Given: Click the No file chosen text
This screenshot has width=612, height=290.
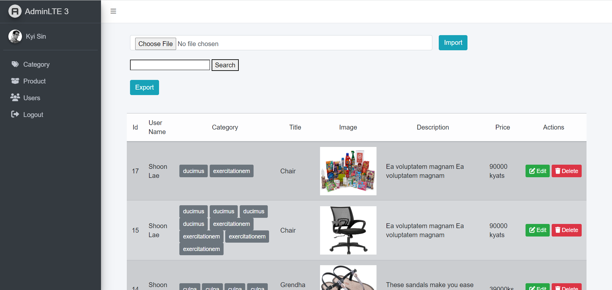Looking at the screenshot, I should 198,44.
